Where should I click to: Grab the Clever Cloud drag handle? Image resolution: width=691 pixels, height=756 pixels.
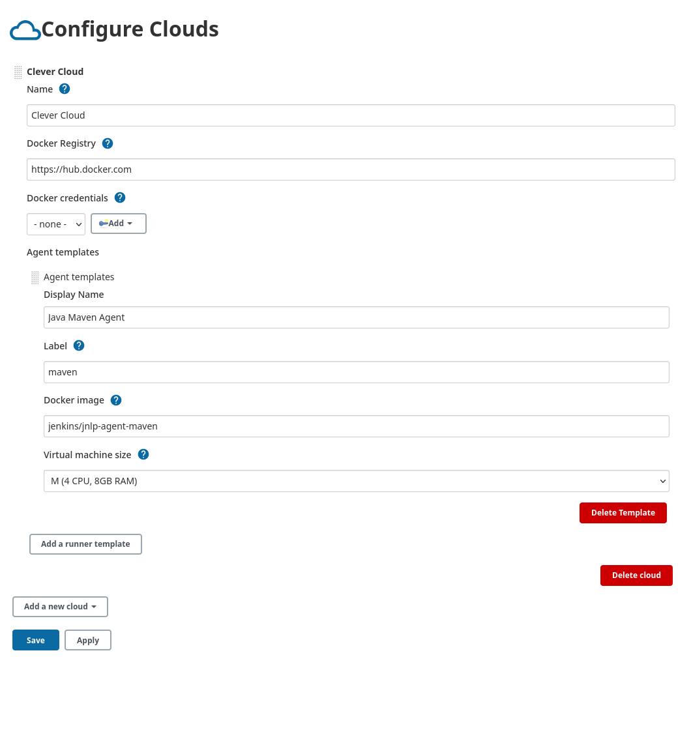tap(18, 72)
